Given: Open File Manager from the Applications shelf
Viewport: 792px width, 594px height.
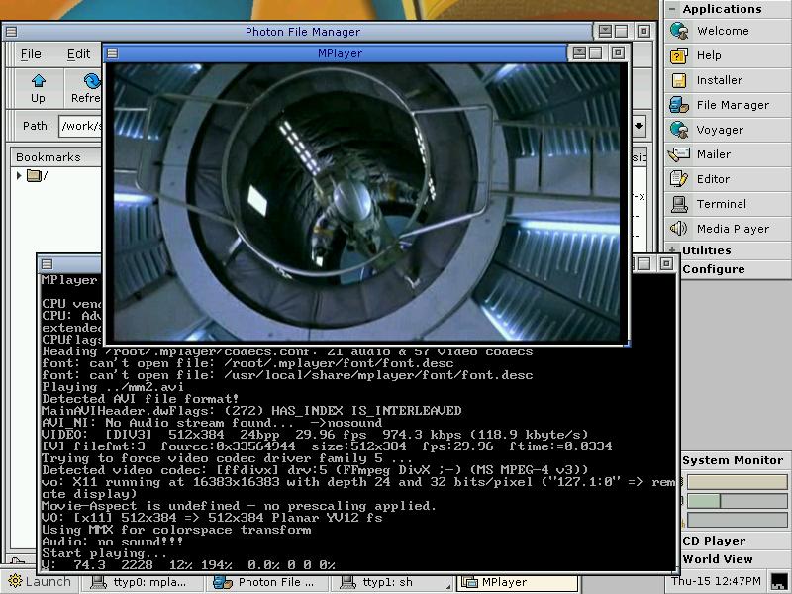Looking at the screenshot, I should click(x=732, y=105).
